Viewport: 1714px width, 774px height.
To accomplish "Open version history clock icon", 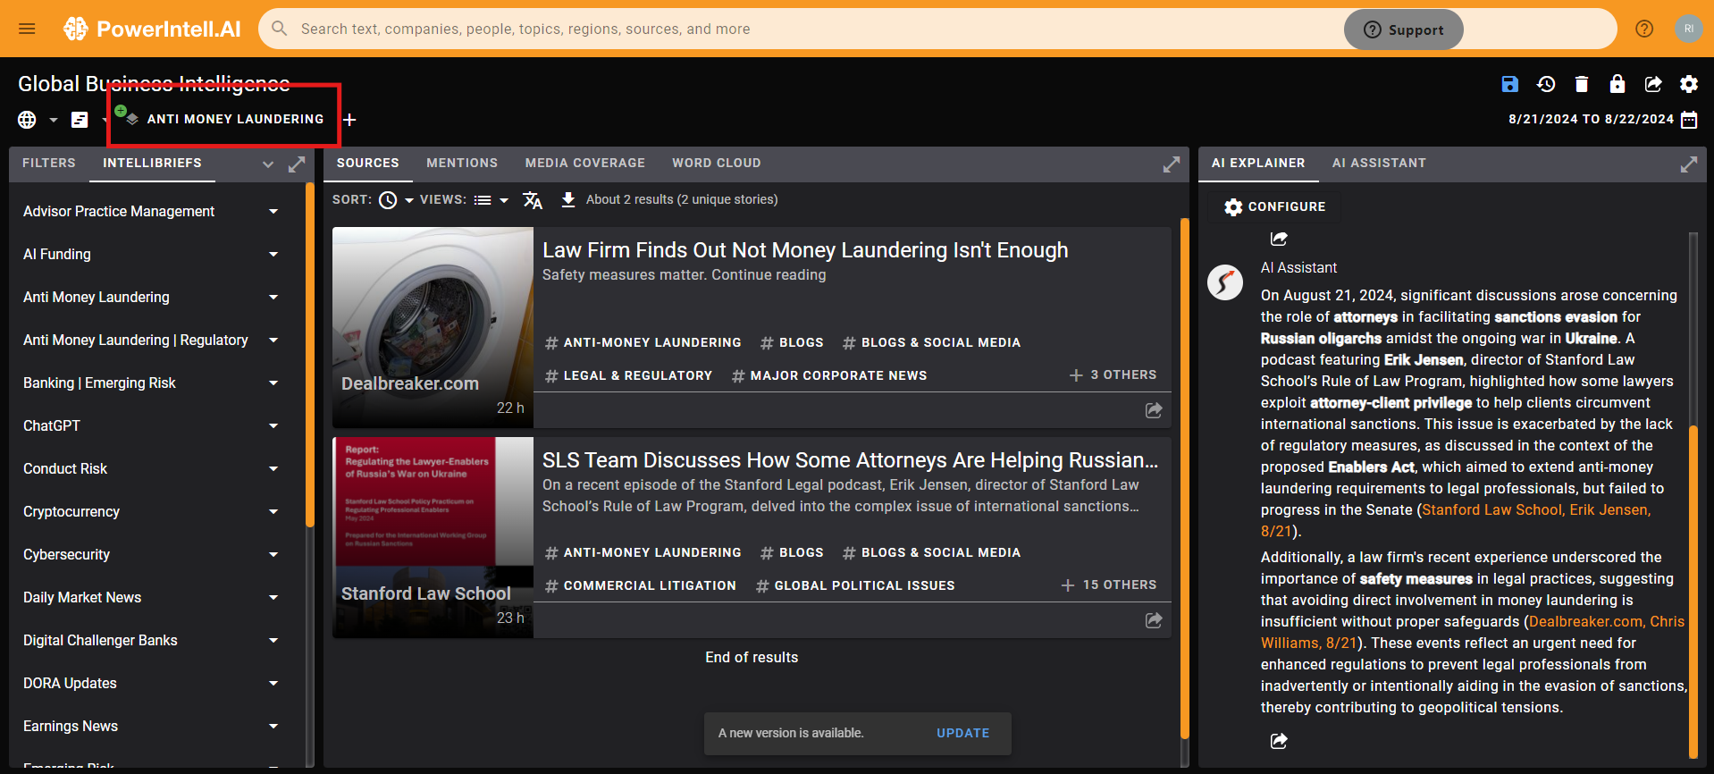I will click(x=1546, y=84).
